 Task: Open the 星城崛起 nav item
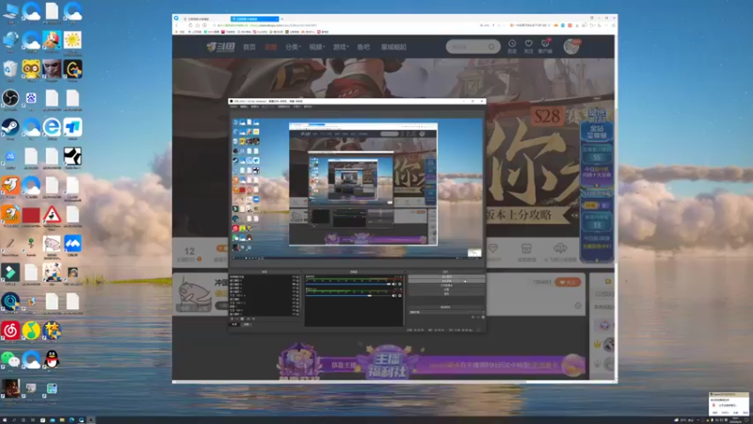click(393, 47)
